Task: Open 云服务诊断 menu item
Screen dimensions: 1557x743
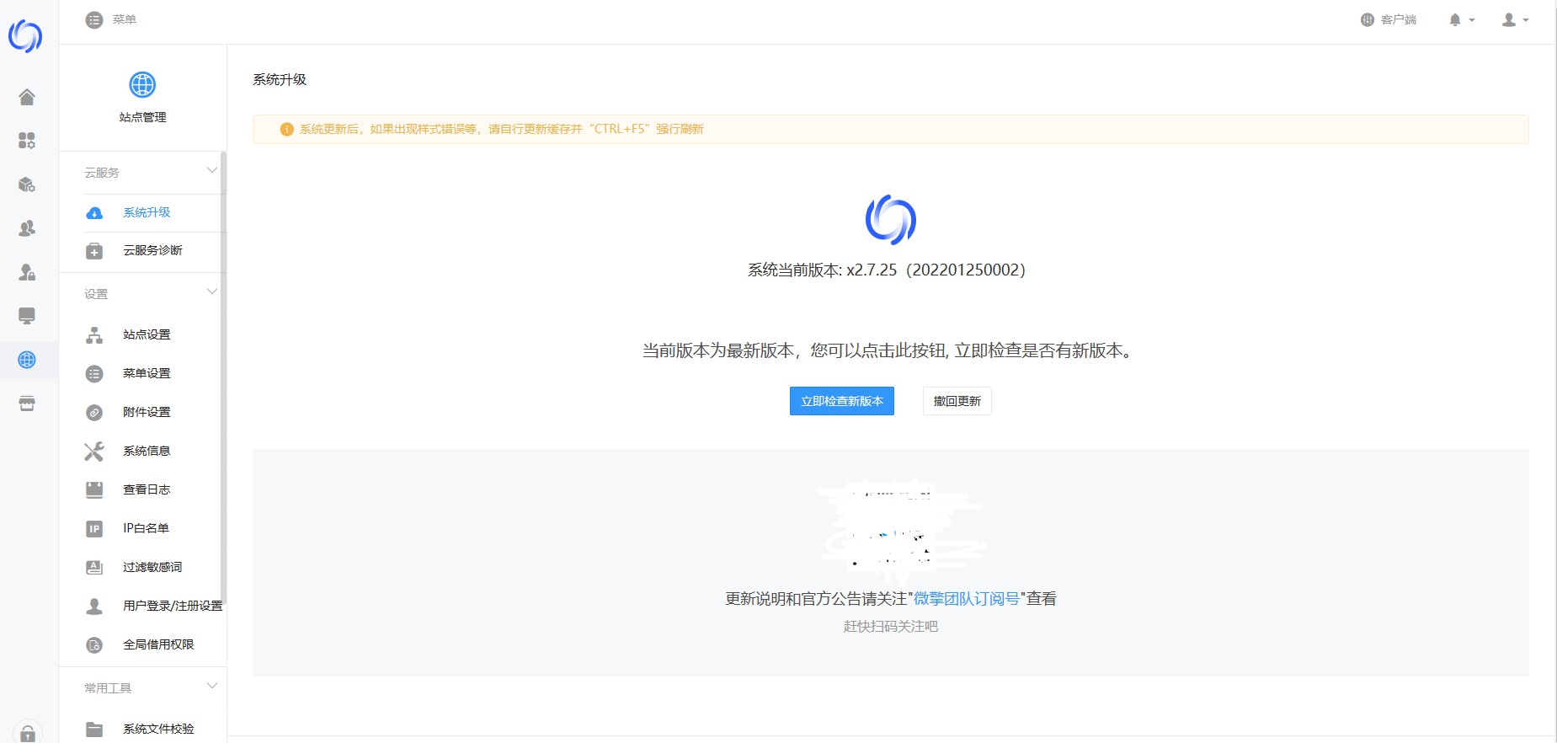Action: click(x=152, y=250)
